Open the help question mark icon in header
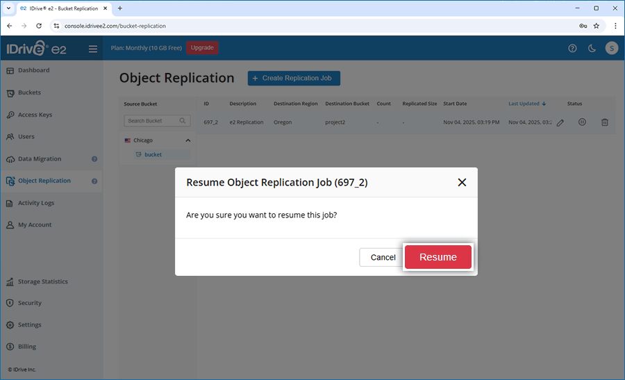The image size is (625, 380). pyautogui.click(x=572, y=48)
